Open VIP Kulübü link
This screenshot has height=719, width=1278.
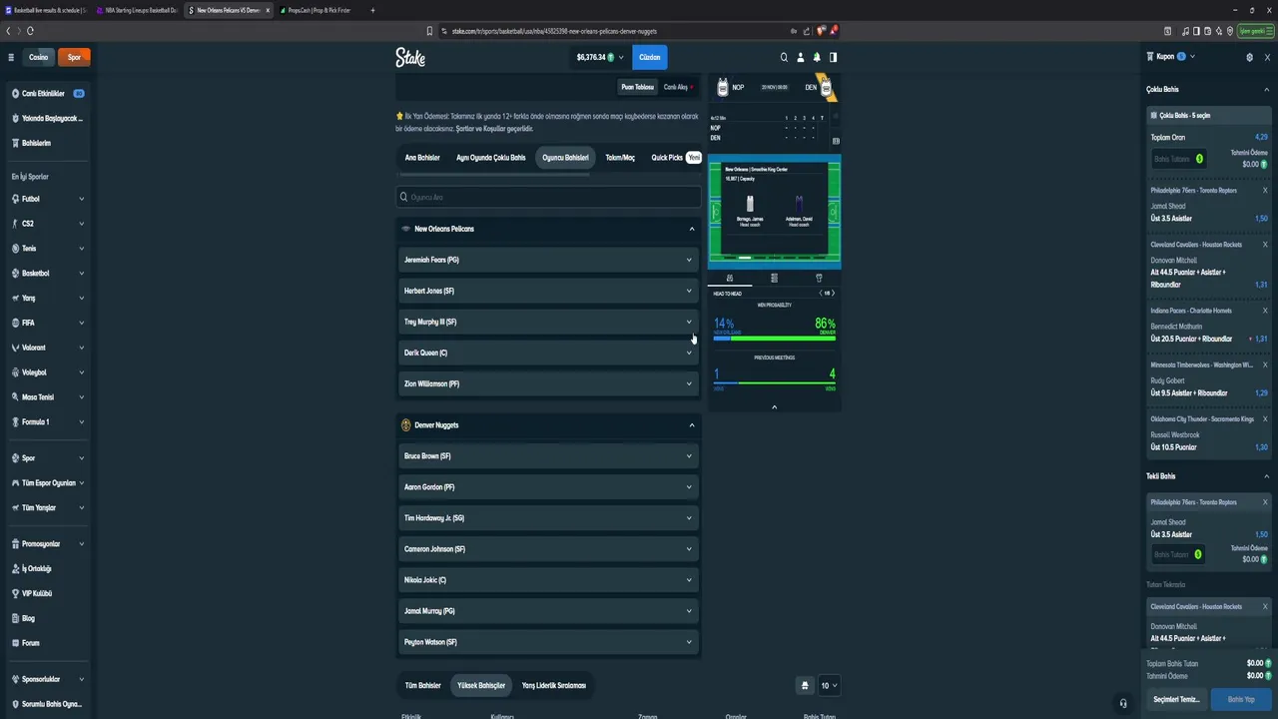tap(37, 593)
